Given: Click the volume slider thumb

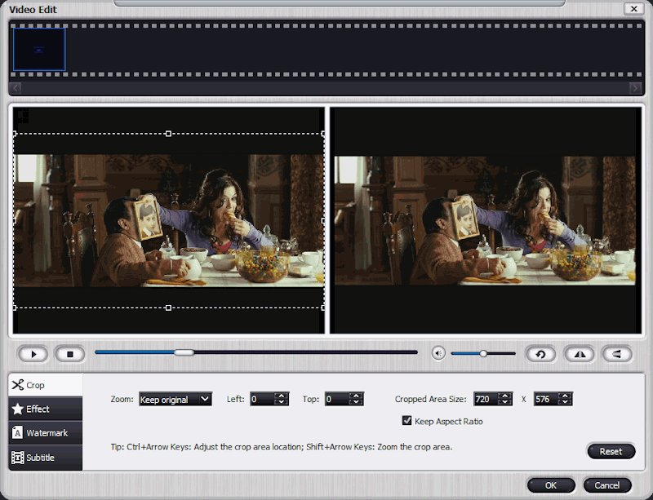Looking at the screenshot, I should click(x=483, y=353).
